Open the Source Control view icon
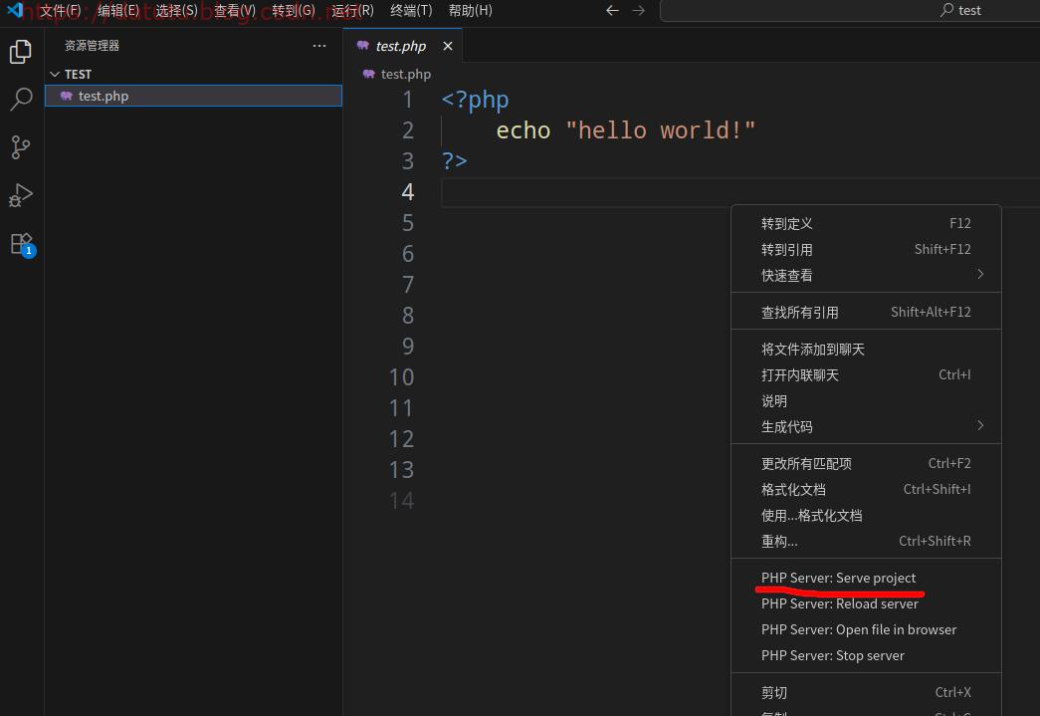 point(21,147)
